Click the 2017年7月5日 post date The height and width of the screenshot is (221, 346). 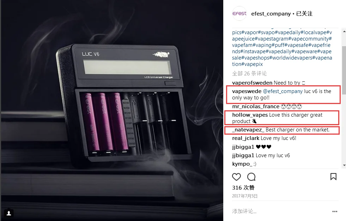[245, 196]
